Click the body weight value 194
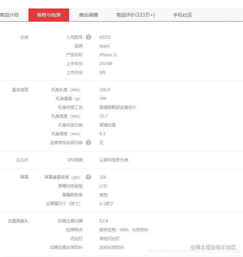243x257 pixels. pos(103,99)
